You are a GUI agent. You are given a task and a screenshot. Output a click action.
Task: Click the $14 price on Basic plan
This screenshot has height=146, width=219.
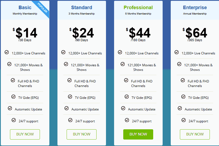(x=26, y=33)
